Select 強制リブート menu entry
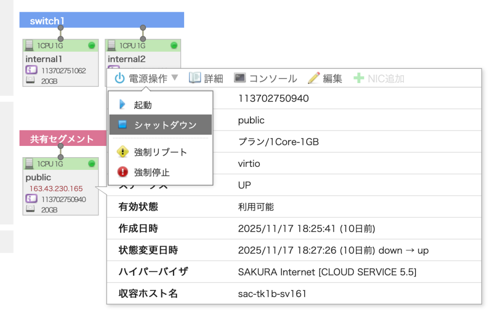The height and width of the screenshot is (327, 500). 160,152
